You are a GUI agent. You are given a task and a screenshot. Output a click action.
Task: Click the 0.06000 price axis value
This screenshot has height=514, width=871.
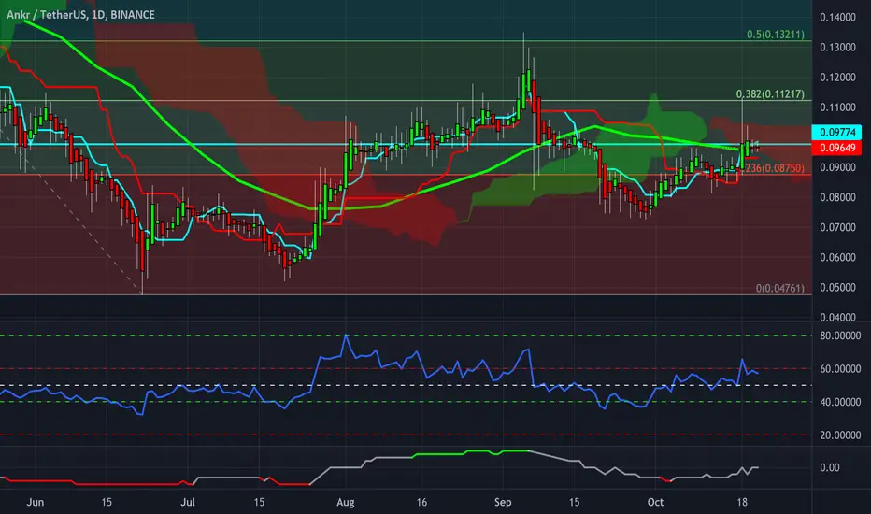(837, 257)
